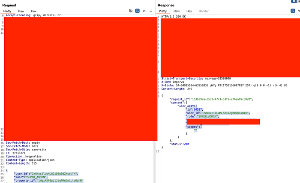The width and height of the screenshot is (300, 183).
Task: Switch Response view to Pretty tab
Action: [x=163, y=11]
